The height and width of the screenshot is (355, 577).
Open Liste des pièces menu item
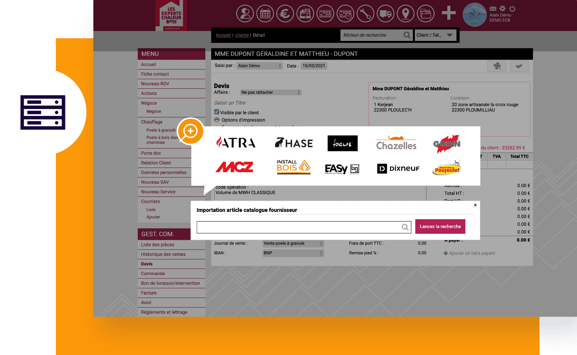click(x=171, y=245)
